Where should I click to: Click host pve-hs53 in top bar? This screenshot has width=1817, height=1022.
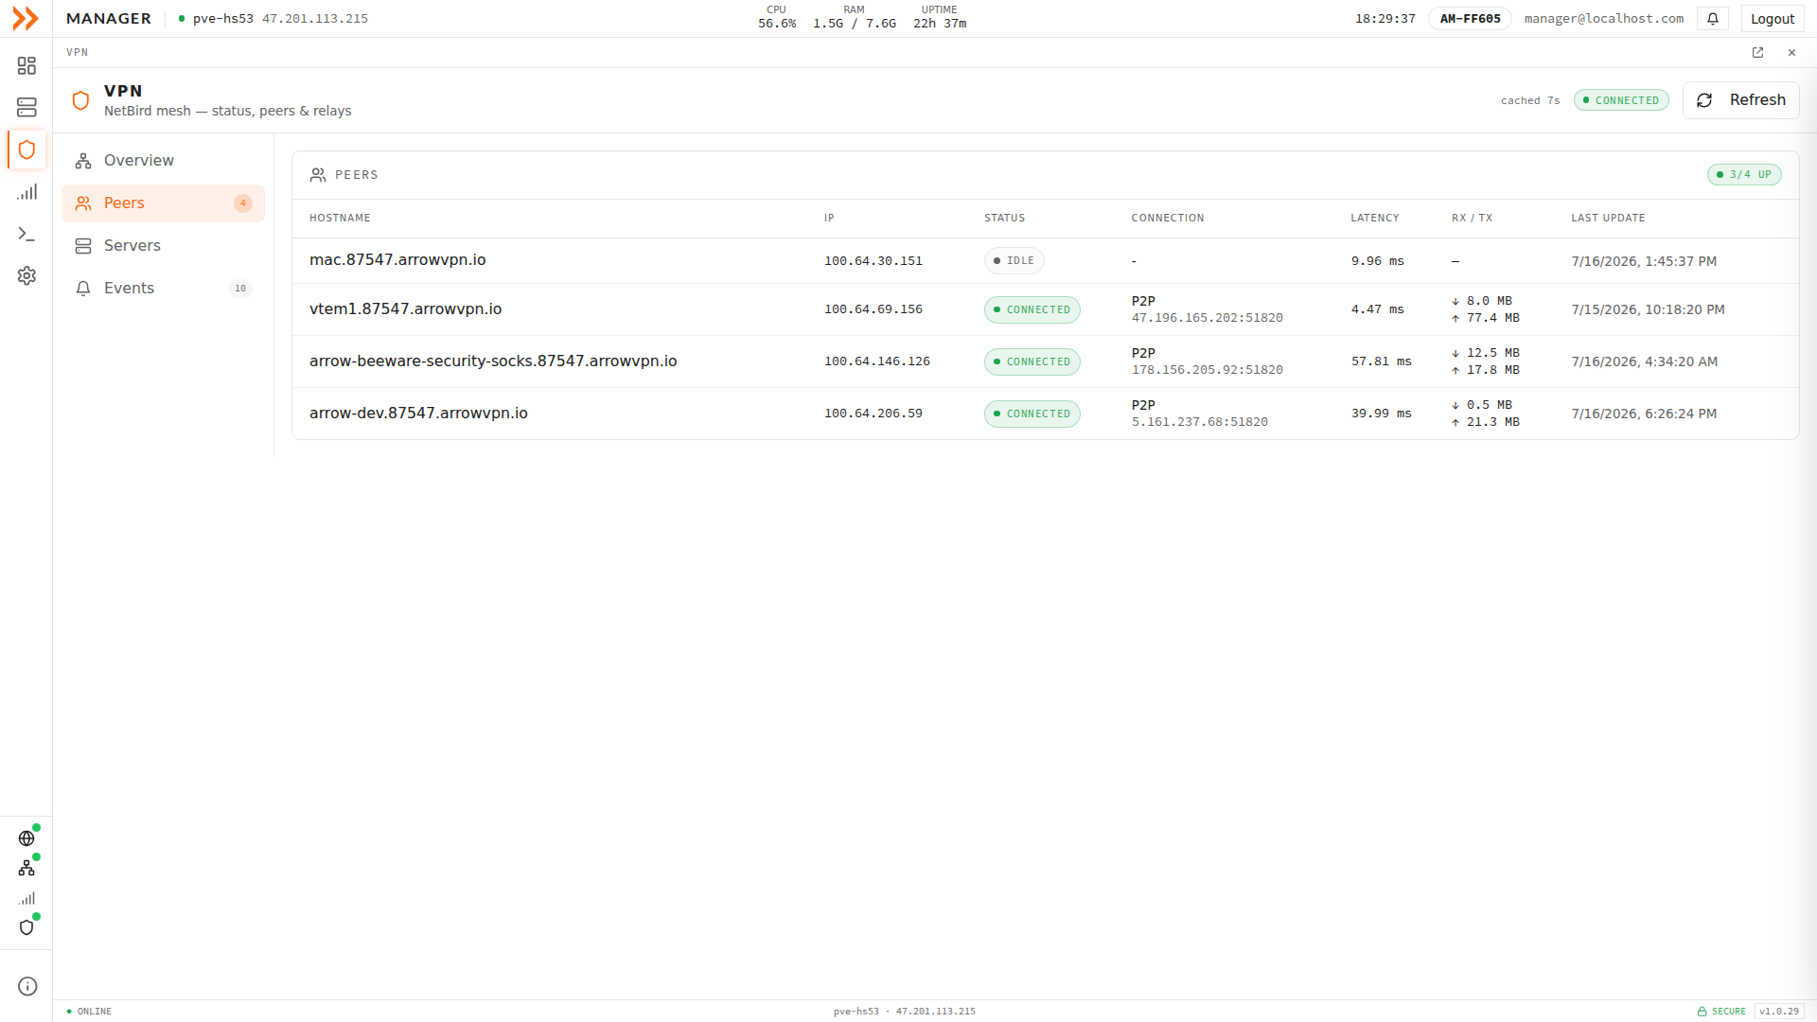point(222,19)
